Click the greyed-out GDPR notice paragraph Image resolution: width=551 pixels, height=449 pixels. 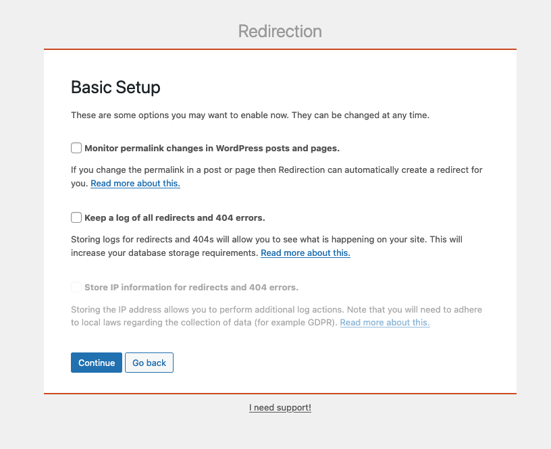click(x=277, y=316)
